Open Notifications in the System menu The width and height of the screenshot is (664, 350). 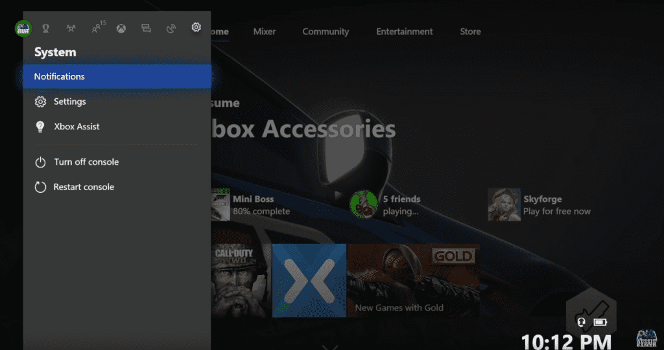pyautogui.click(x=117, y=76)
